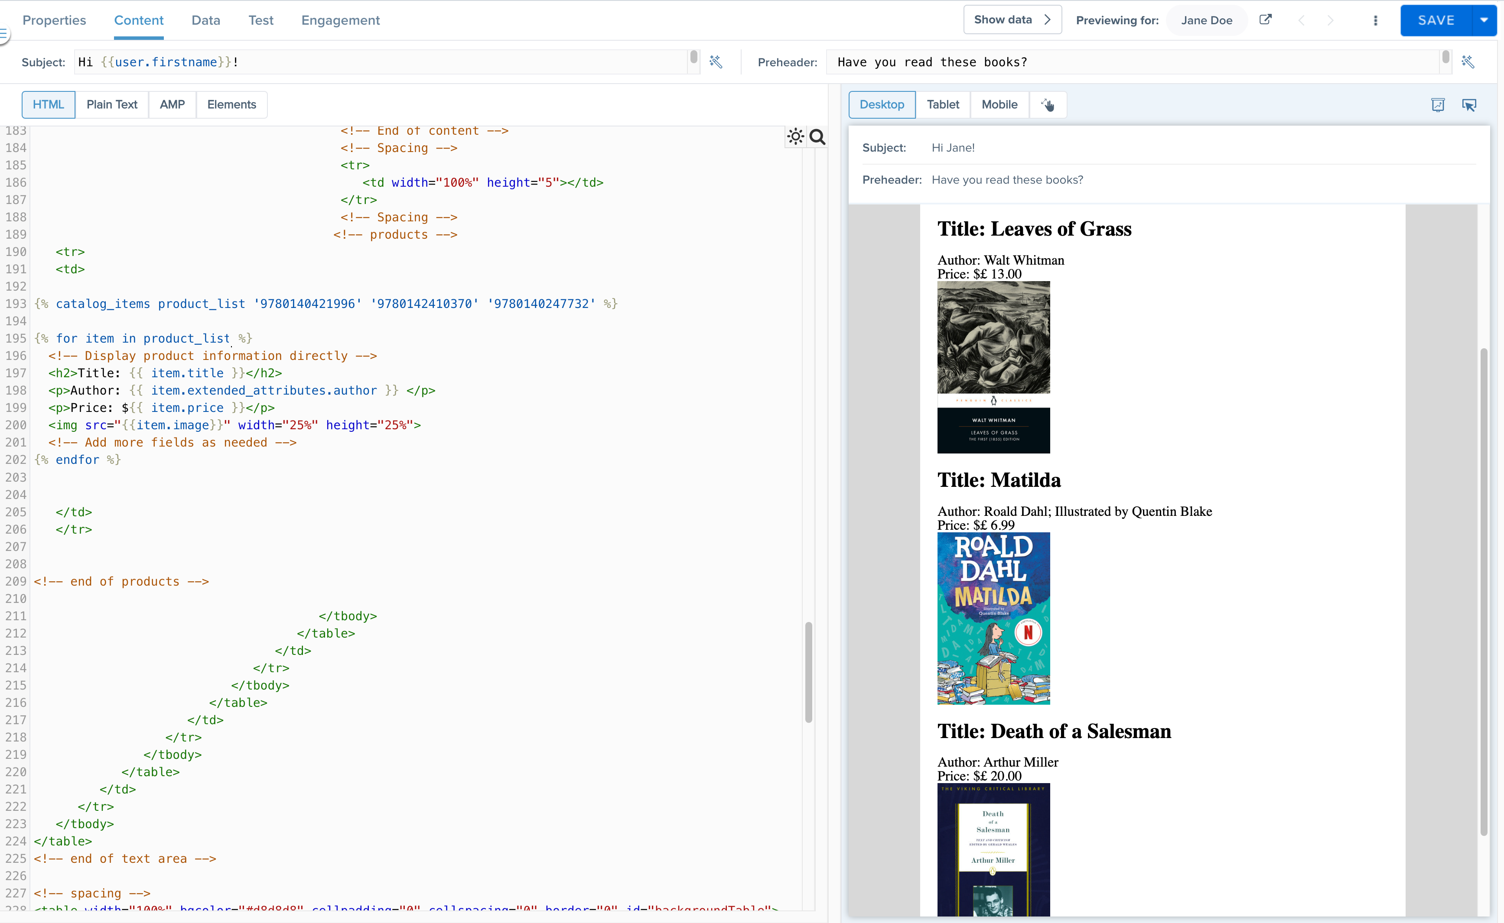Switch to the Content tab

(139, 20)
